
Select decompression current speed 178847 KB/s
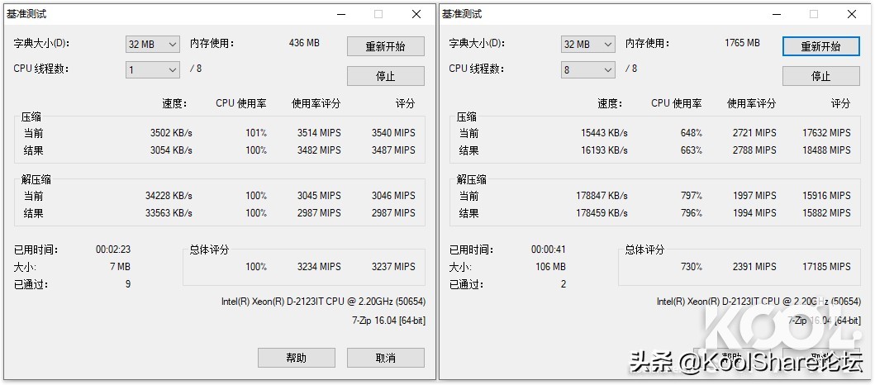(602, 196)
